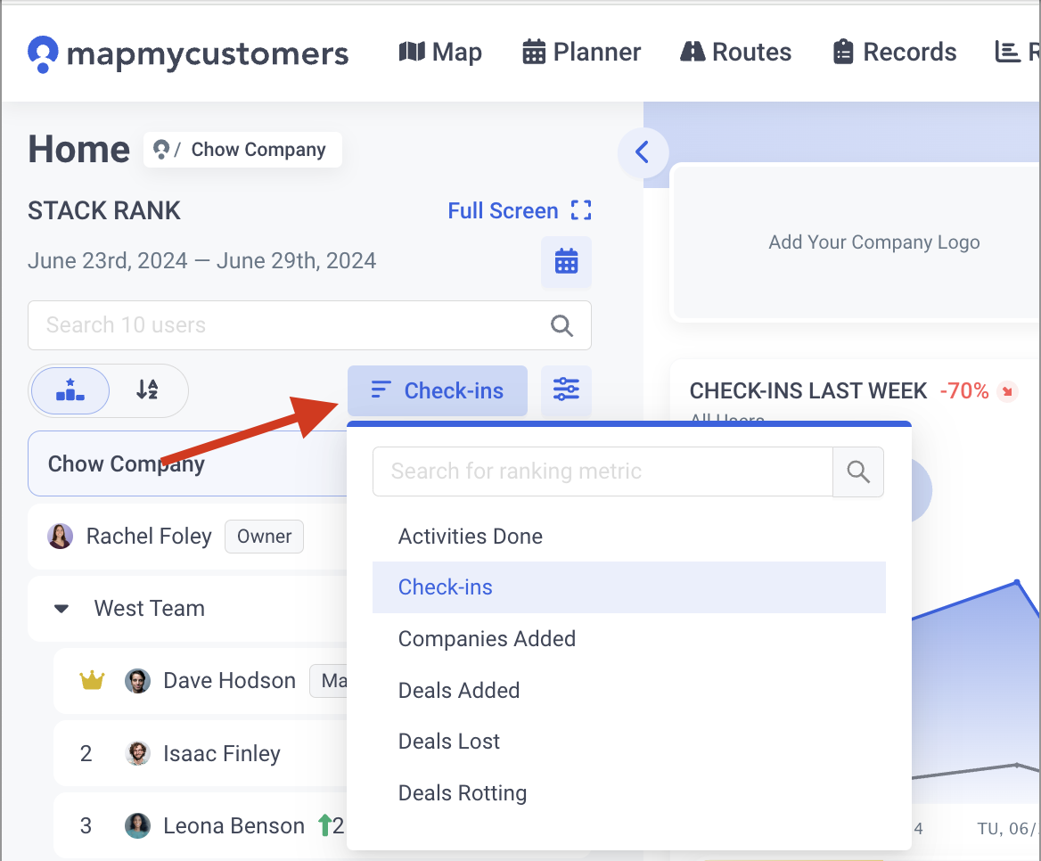Click the Planner calendar icon
Screen dimensions: 1041x861
coord(534,51)
